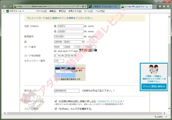Click the page zoom magnifier icon
Image resolution: width=172 pixels, height=120 pixels.
click(156, 117)
